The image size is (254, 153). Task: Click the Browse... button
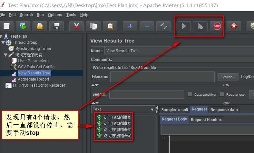pos(228,77)
